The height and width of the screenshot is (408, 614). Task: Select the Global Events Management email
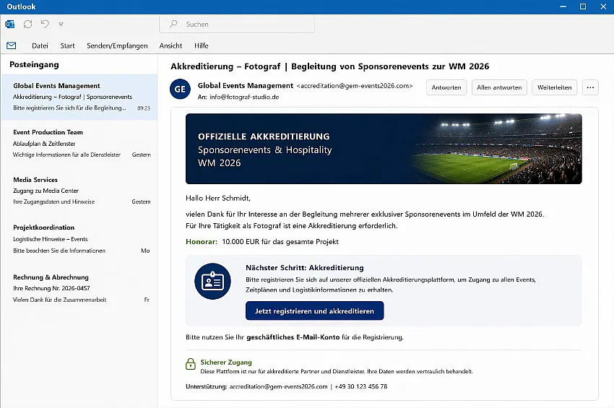[x=79, y=97]
